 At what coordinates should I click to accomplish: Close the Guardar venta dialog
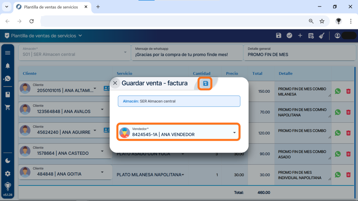coord(115,83)
